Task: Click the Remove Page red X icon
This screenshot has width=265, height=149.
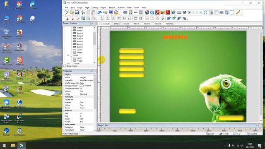Action: click(x=72, y=18)
